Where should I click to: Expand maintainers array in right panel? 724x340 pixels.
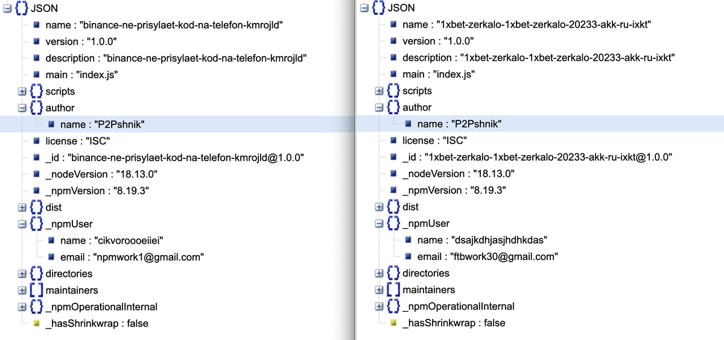pyautogui.click(x=379, y=289)
